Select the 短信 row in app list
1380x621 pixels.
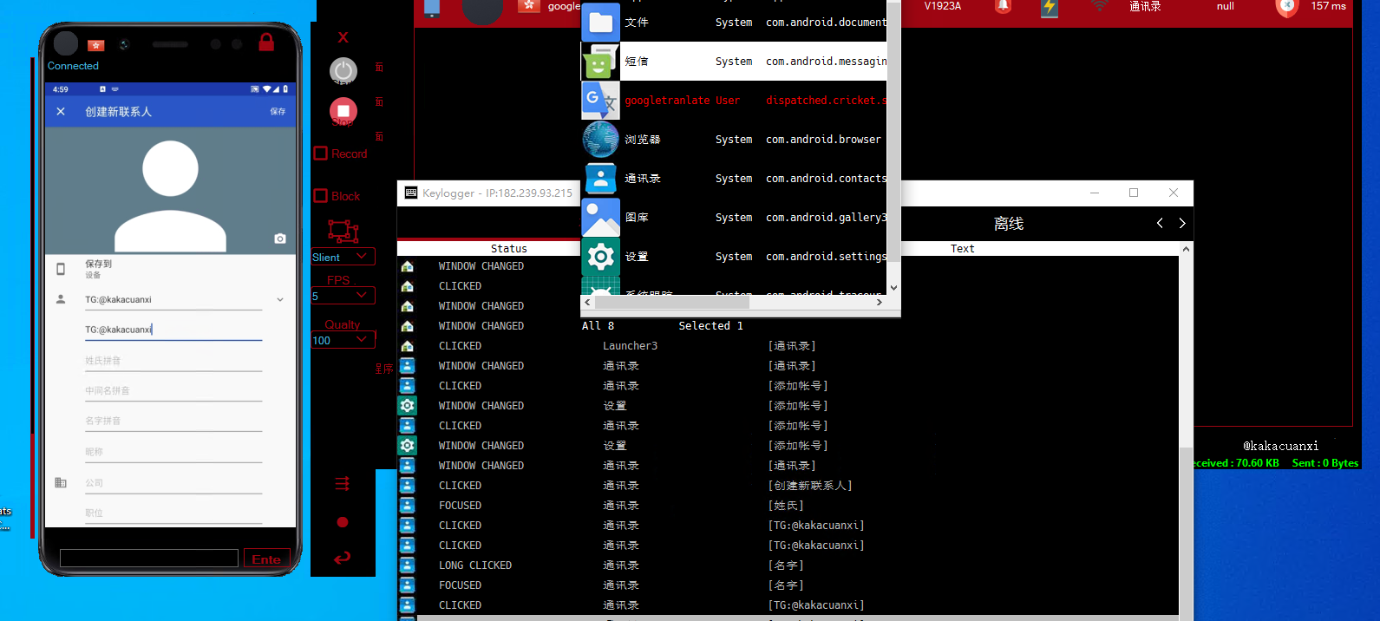(734, 61)
